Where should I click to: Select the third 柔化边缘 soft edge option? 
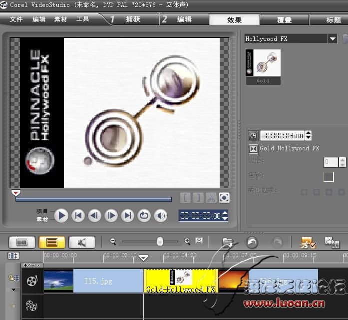pyautogui.click(x=329, y=192)
